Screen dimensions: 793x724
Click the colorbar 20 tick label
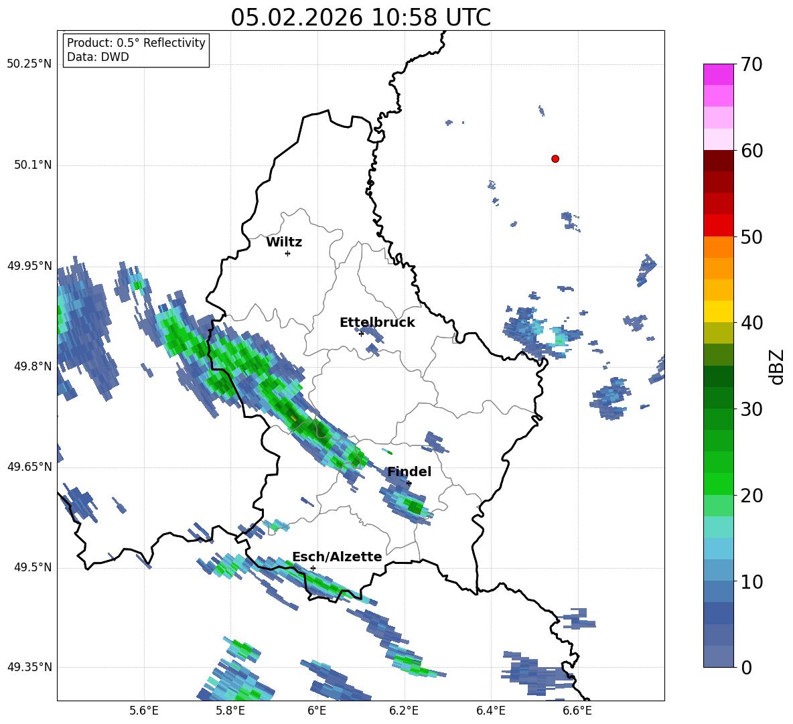pyautogui.click(x=751, y=496)
